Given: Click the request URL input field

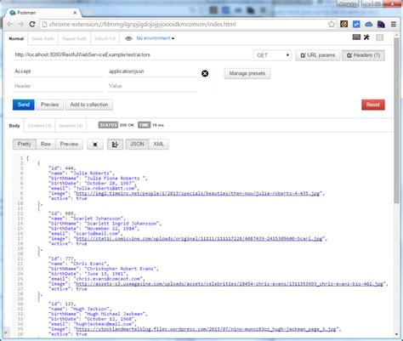Looking at the screenshot, I should [x=132, y=55].
